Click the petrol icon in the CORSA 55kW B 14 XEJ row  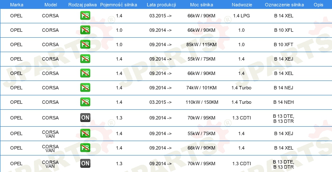pos(85,59)
